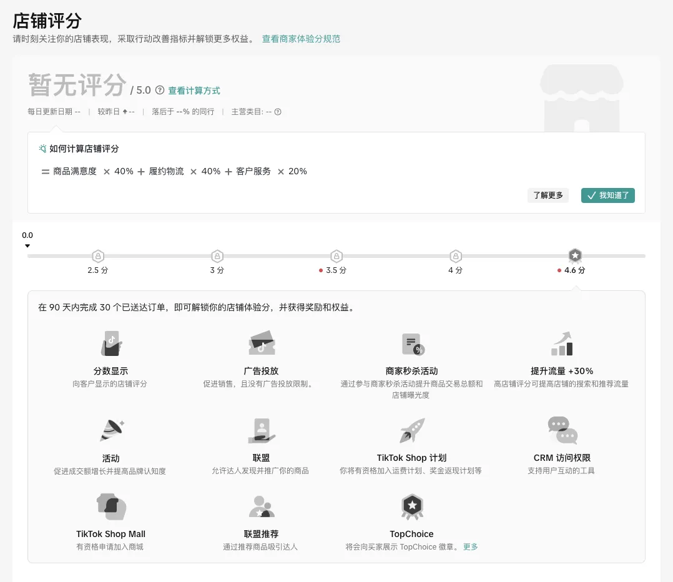Screen dimensions: 673x582
Task: Click the TopChoice badge icon
Action: click(x=411, y=506)
